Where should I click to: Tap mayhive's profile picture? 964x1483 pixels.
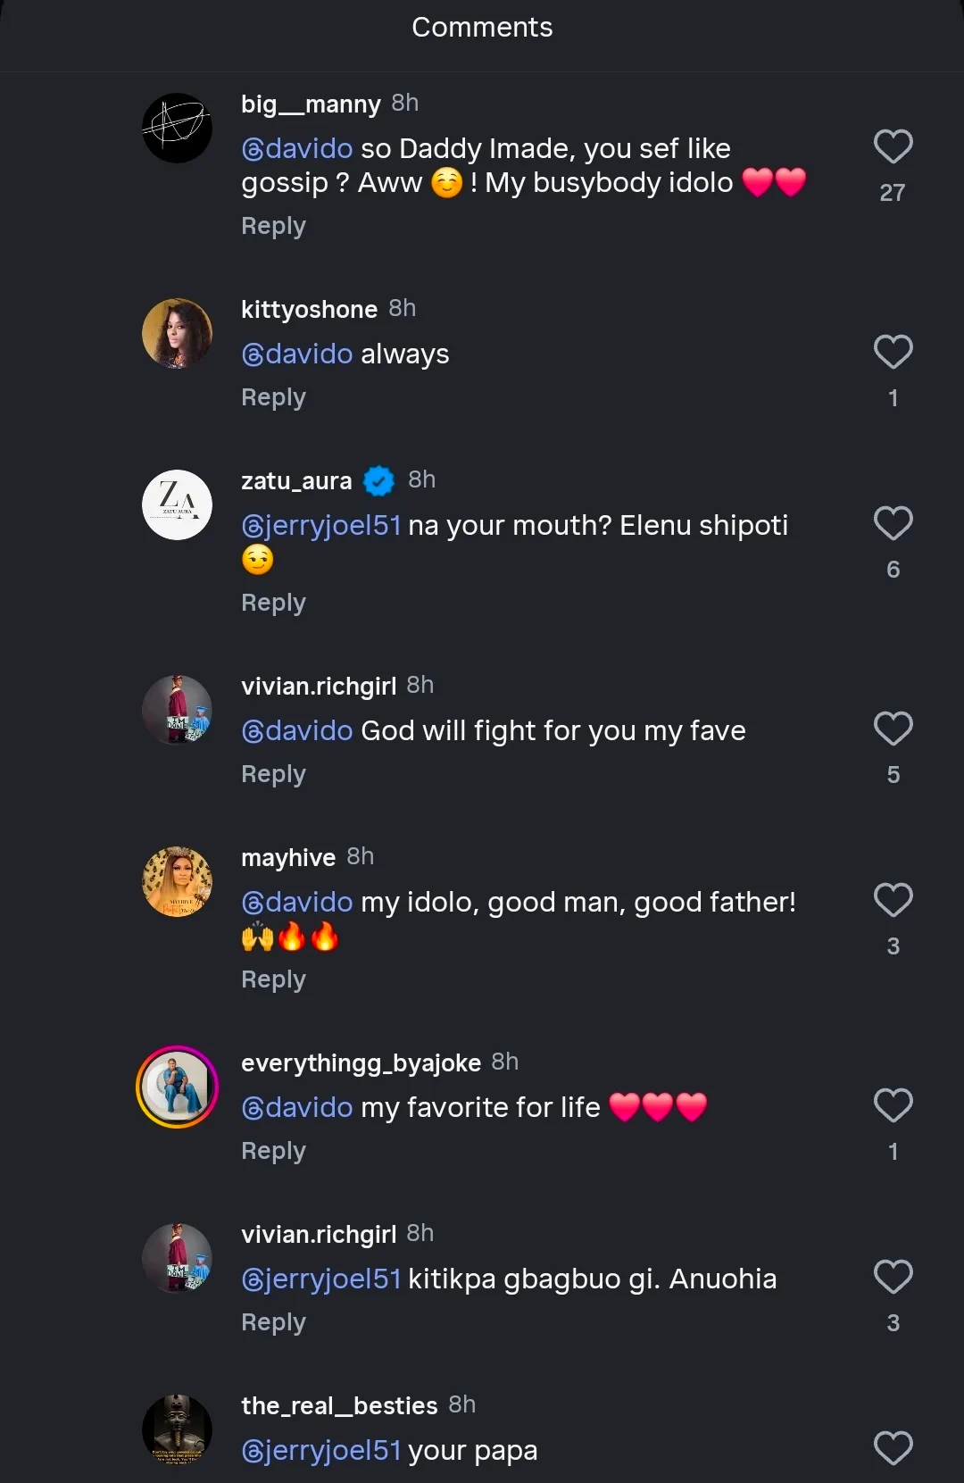tap(178, 882)
